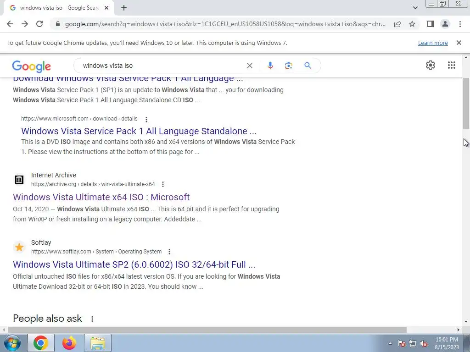The width and height of the screenshot is (470, 352).
Task: Open the Chrome three-dot menu
Action: (460, 24)
